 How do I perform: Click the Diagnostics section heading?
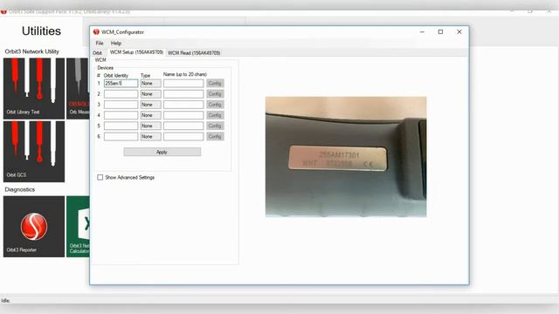point(20,189)
